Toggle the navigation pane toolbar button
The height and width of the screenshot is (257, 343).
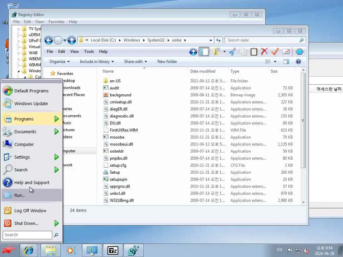tap(204, 52)
